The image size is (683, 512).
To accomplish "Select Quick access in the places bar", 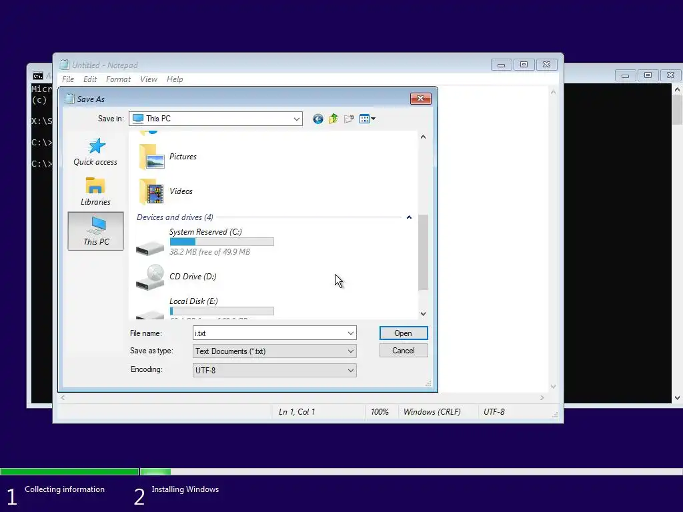I will tap(95, 151).
